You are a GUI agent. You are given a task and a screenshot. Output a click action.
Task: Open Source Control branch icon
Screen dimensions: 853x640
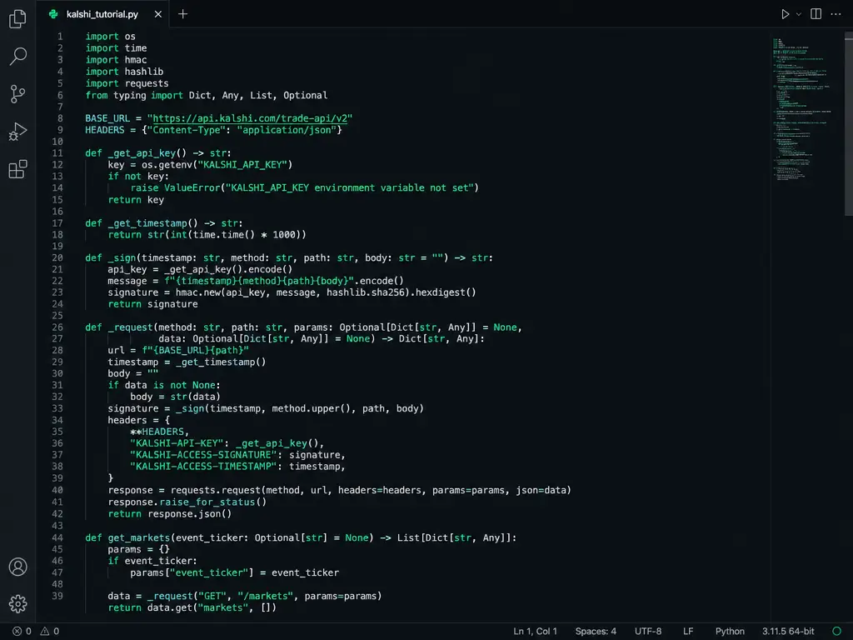tap(18, 93)
